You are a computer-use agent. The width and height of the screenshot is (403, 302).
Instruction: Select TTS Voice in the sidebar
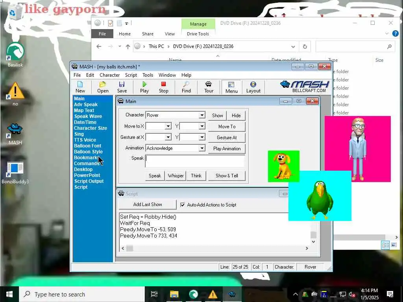coord(85,140)
